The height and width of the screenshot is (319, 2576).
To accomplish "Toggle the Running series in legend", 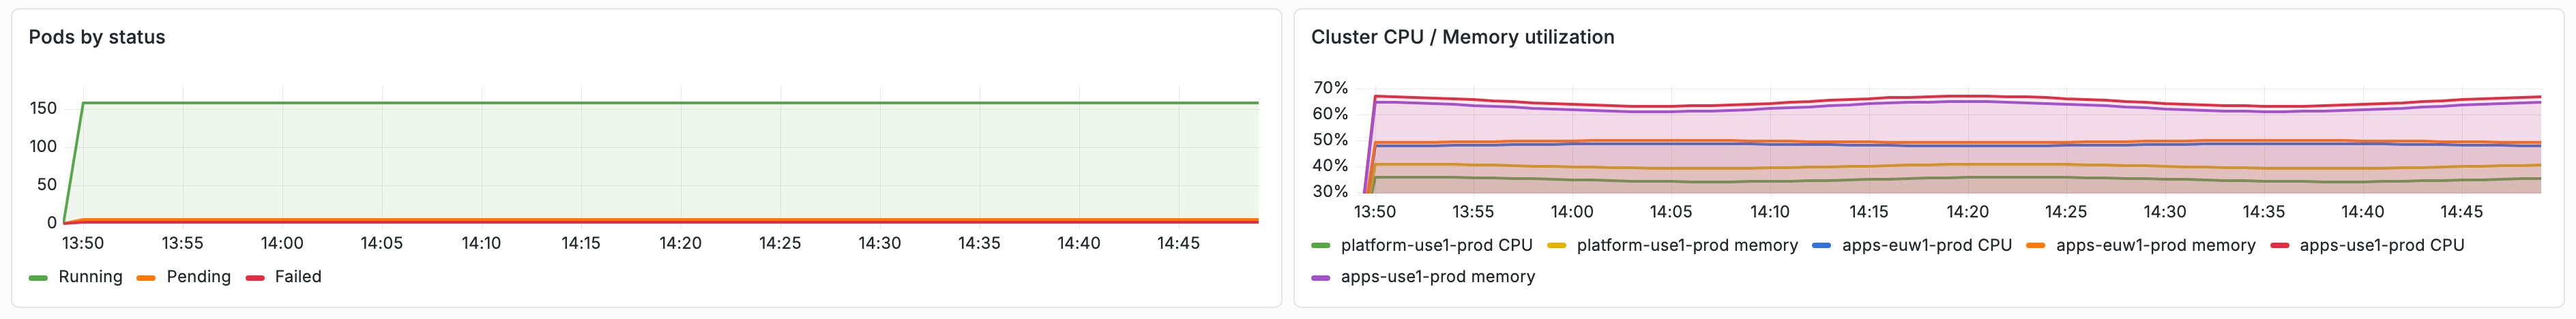I will (x=90, y=277).
